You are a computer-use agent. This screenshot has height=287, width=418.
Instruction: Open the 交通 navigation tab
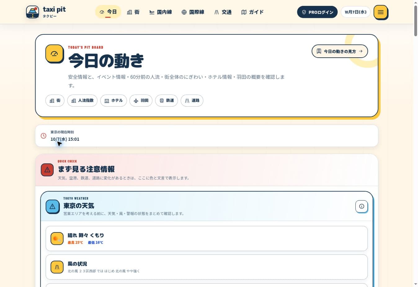(x=223, y=12)
